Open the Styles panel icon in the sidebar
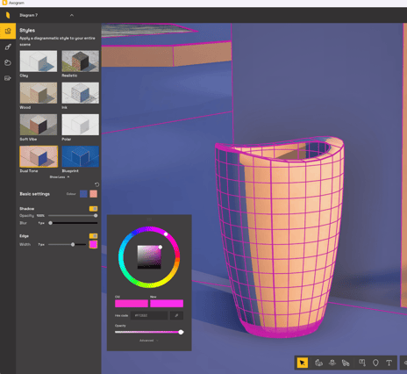Image resolution: width=407 pixels, height=374 pixels. tap(8, 31)
